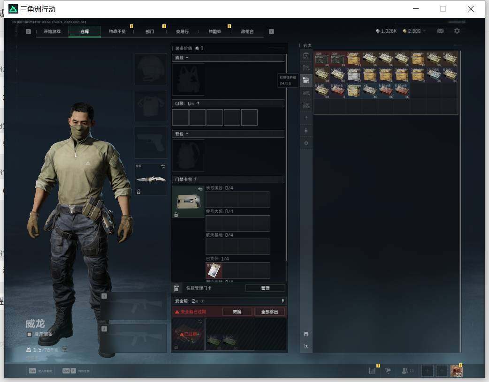Open the settings gear icon
This screenshot has height=382, width=489.
pos(457,31)
